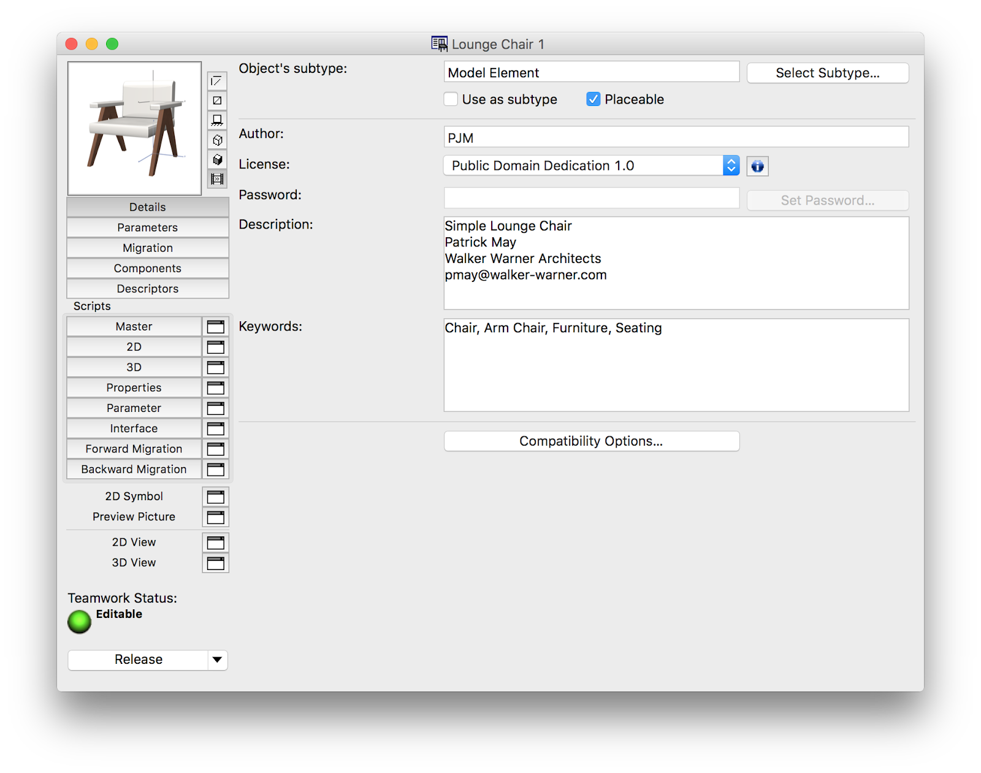Click the lounge chair preview thumbnail
Image resolution: width=981 pixels, height=773 pixels.
[x=134, y=128]
